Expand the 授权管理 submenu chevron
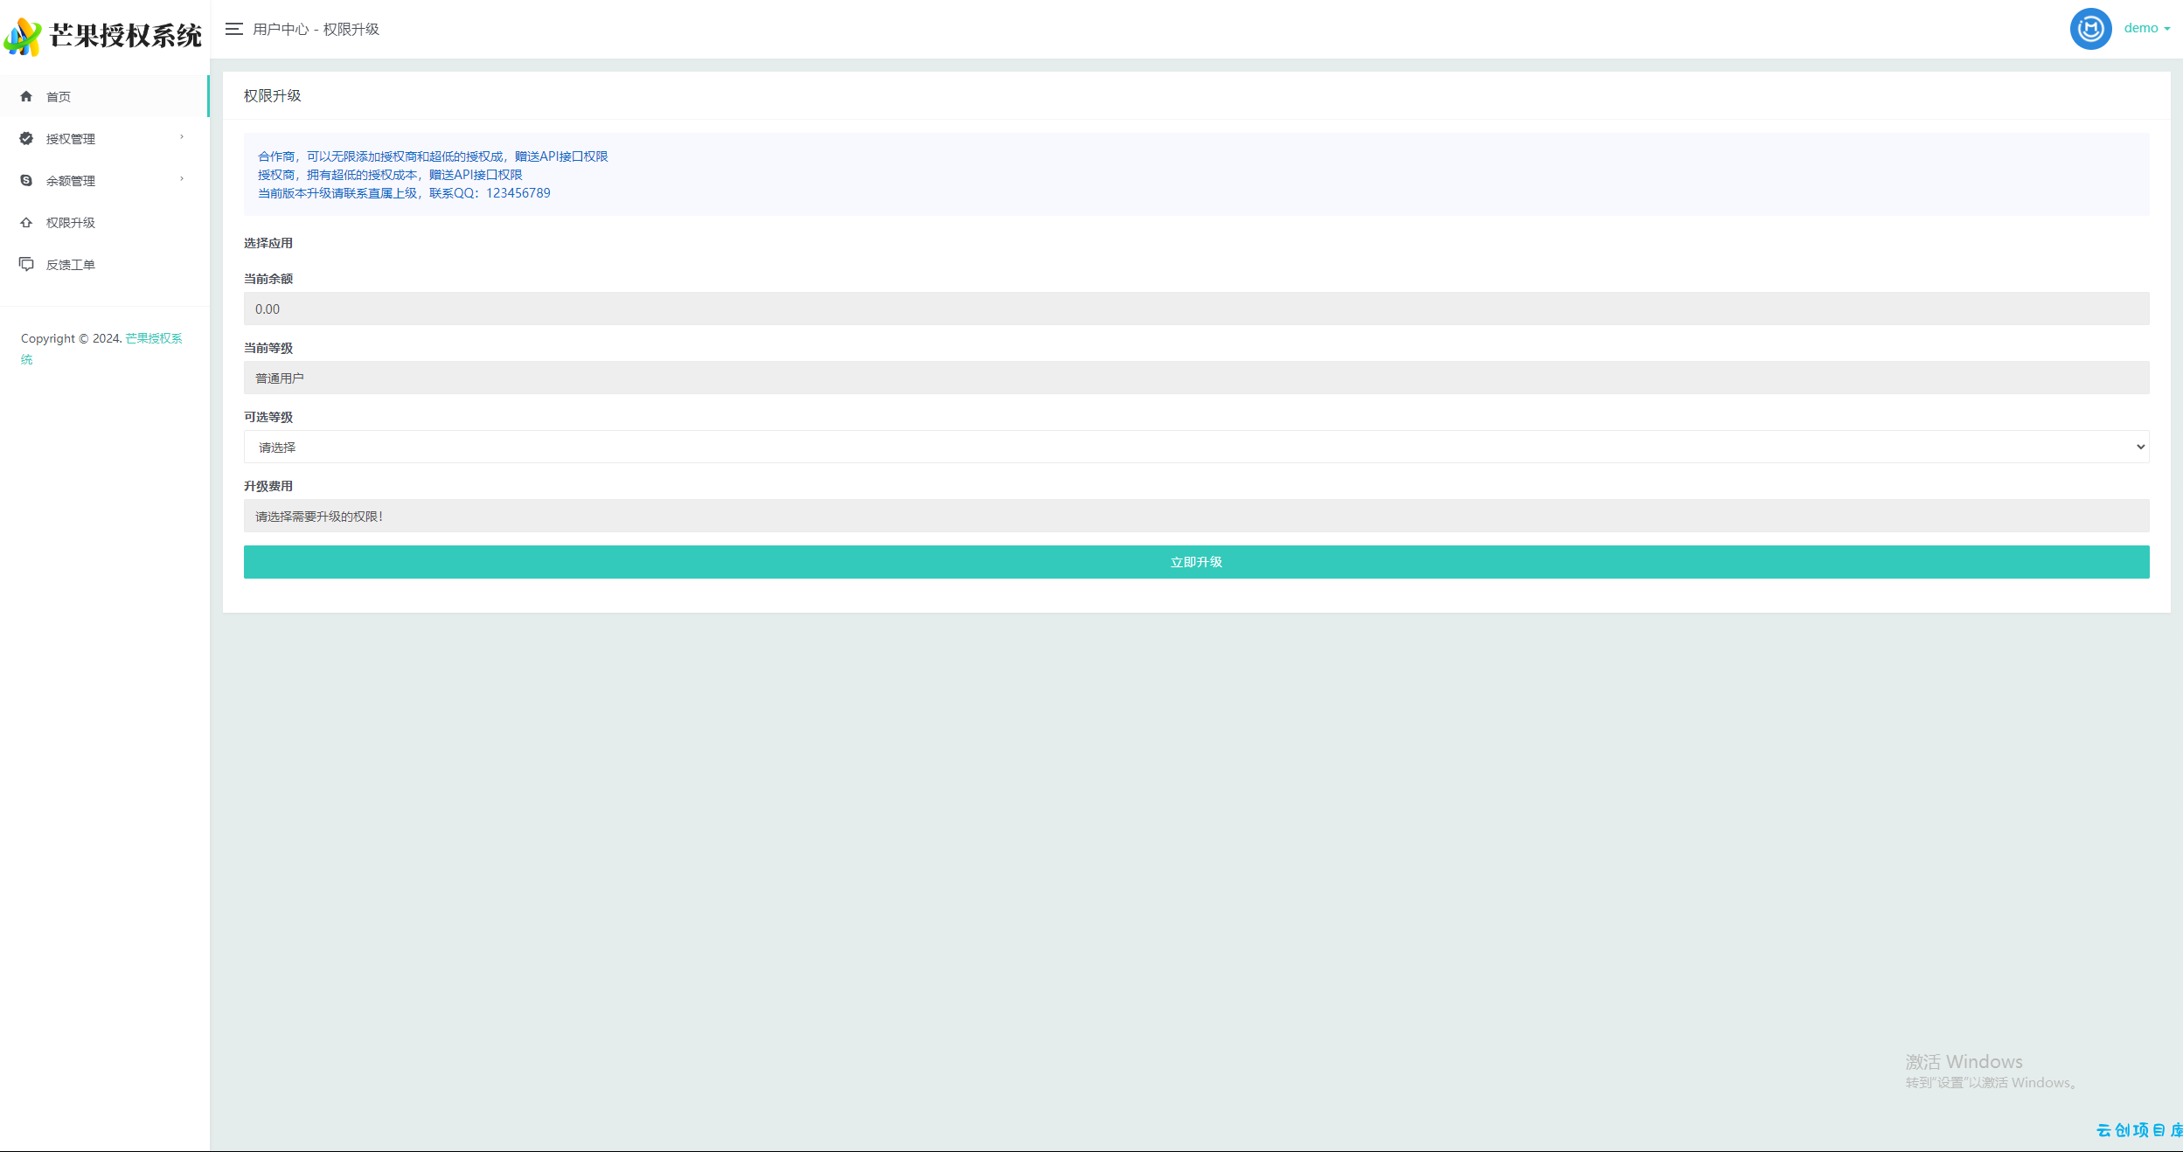This screenshot has width=2183, height=1152. click(182, 137)
